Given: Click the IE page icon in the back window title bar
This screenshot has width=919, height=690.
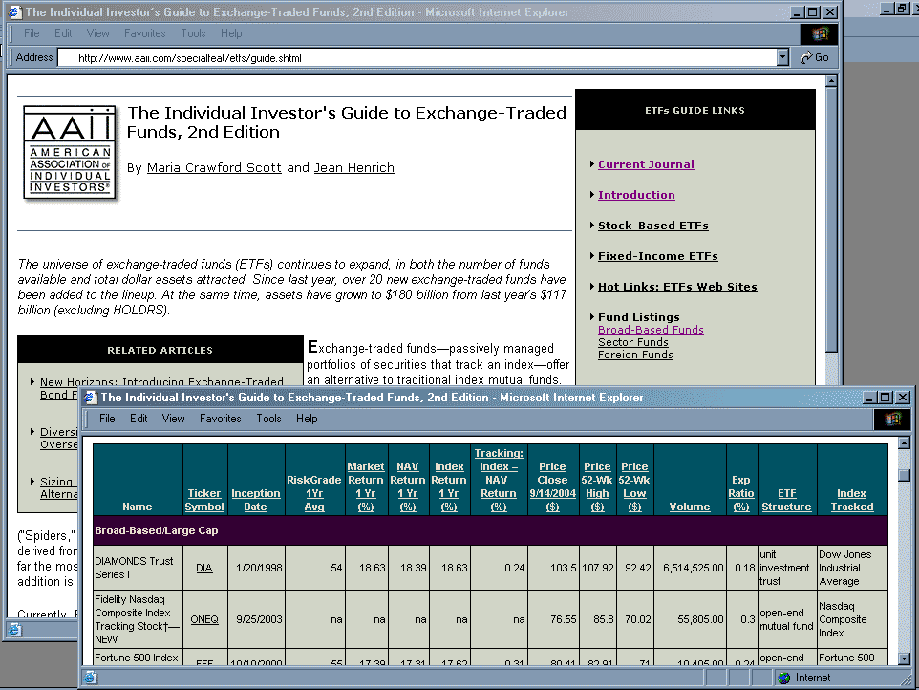Looking at the screenshot, I should [x=13, y=12].
